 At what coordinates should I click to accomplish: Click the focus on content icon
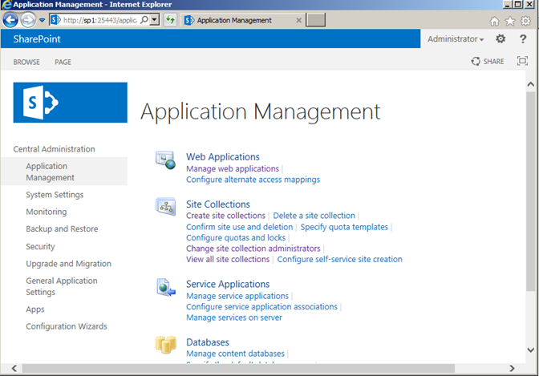[522, 62]
